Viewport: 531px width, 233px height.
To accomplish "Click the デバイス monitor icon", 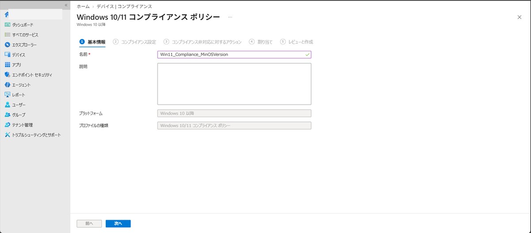I will (7, 55).
